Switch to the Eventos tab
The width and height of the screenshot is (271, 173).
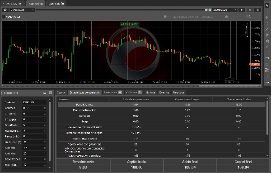click(164, 92)
